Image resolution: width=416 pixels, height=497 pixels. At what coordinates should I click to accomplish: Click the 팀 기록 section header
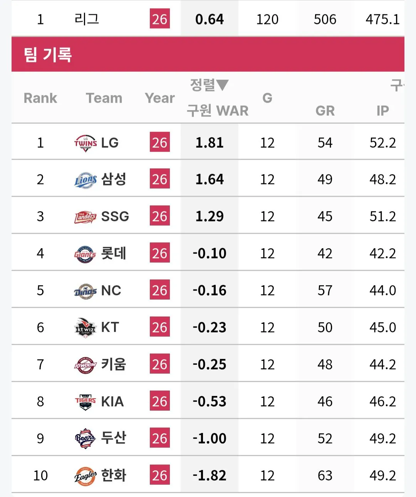pos(48,54)
